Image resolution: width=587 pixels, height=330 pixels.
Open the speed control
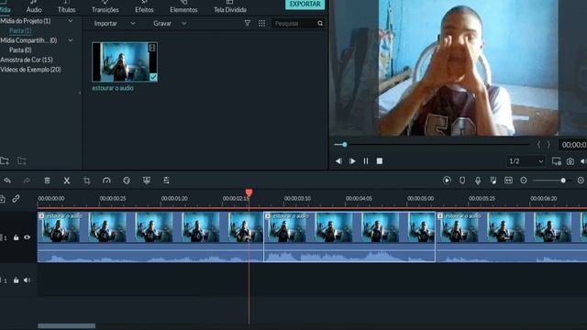click(x=106, y=181)
